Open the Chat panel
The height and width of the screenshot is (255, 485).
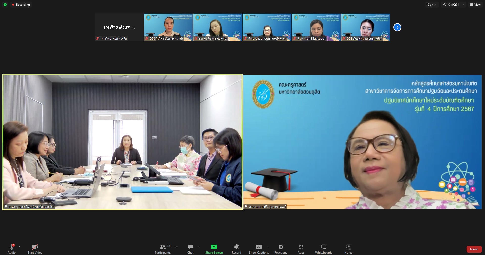click(x=190, y=249)
